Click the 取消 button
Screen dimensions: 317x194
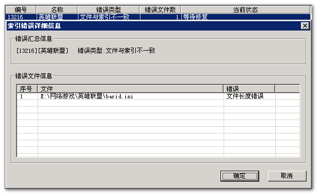[287, 176]
